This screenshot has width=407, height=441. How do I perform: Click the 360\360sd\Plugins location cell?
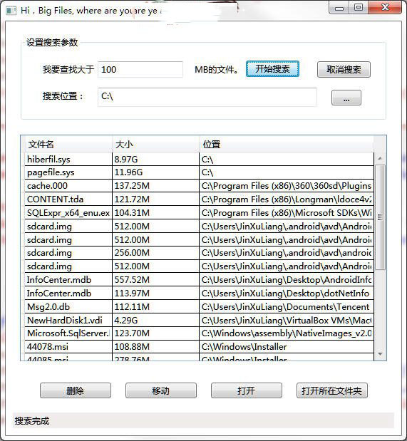click(287, 186)
